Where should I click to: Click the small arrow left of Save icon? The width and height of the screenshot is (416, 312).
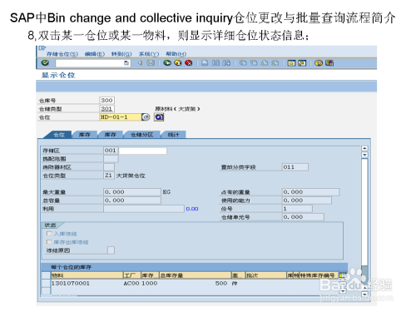tap(140, 63)
